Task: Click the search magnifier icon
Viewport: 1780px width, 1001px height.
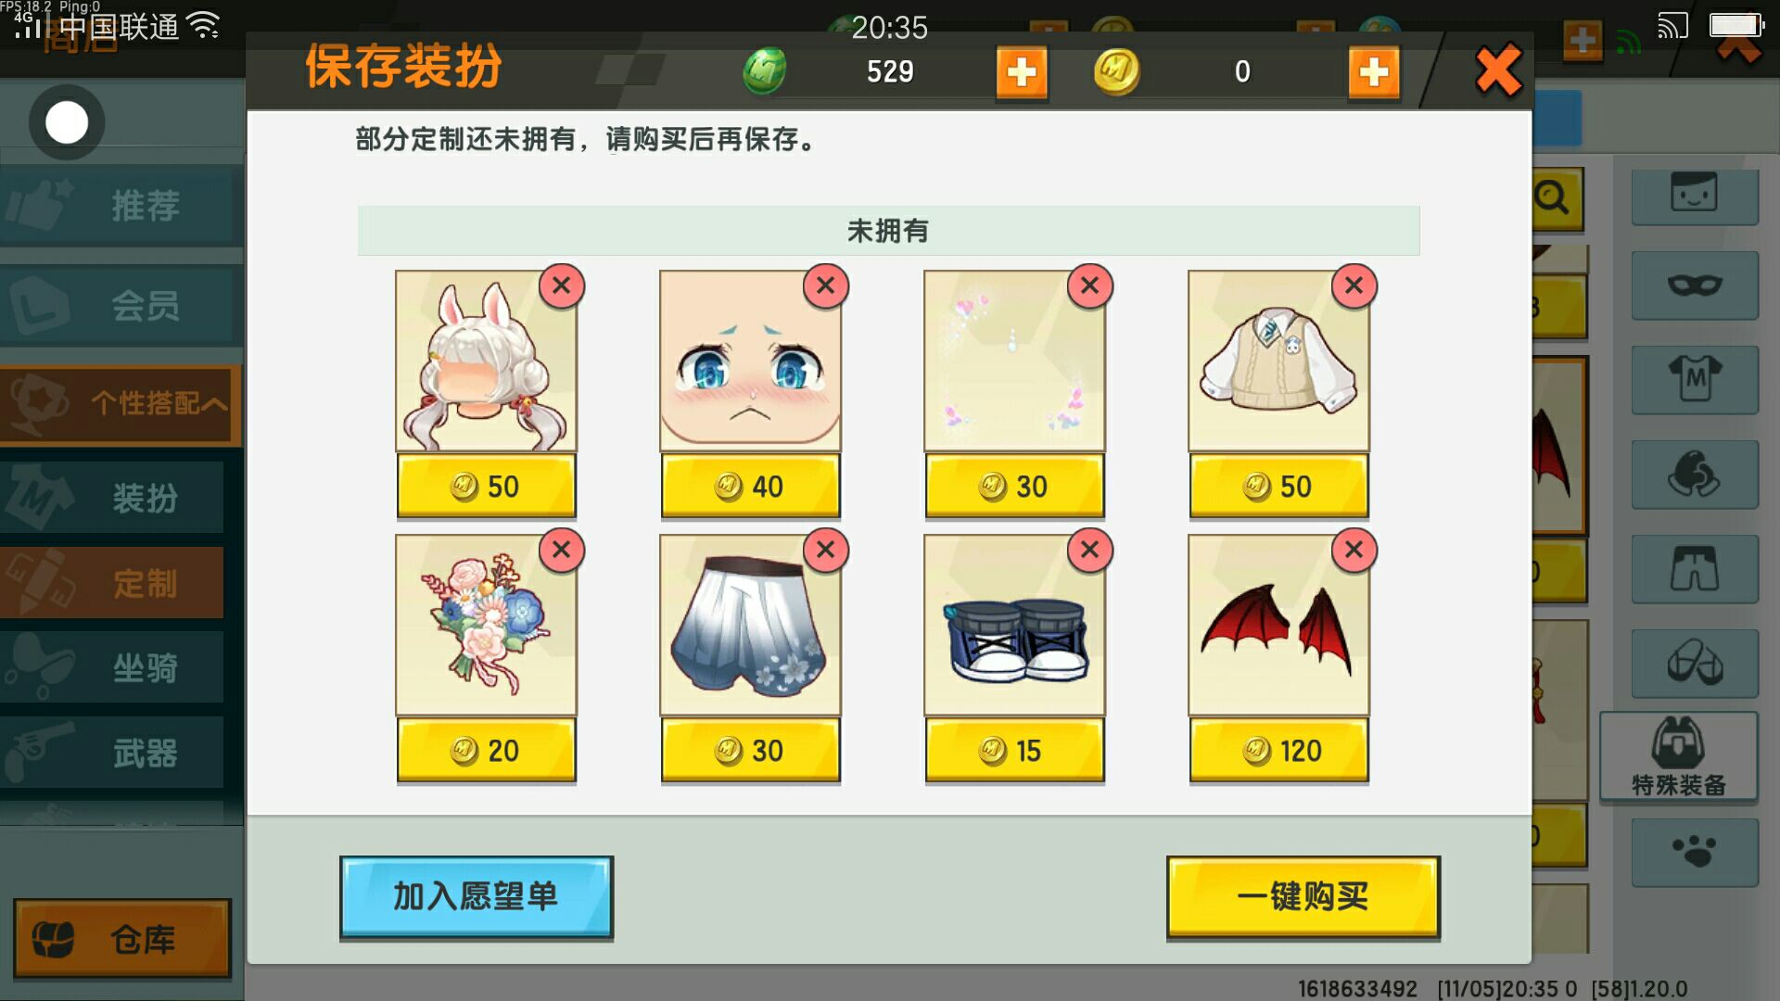Action: pos(1554,198)
